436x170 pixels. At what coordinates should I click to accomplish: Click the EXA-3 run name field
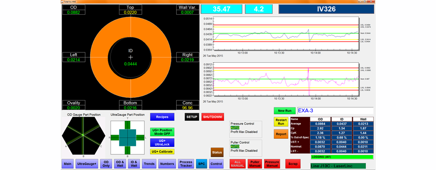[336, 111]
